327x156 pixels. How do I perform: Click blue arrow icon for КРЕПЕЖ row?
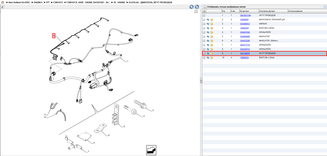[x=208, y=24]
